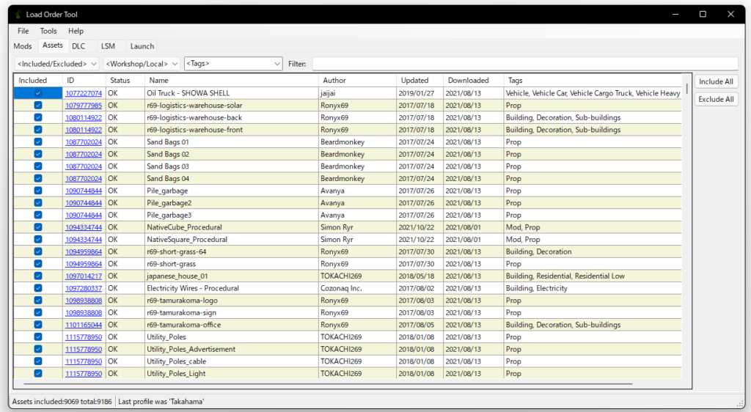Toggle the japanese_house_01 included checkbox
This screenshot has height=412, width=751.
click(38, 276)
